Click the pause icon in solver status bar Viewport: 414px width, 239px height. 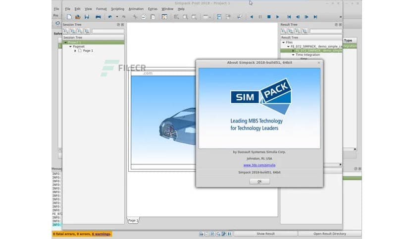coord(229,234)
